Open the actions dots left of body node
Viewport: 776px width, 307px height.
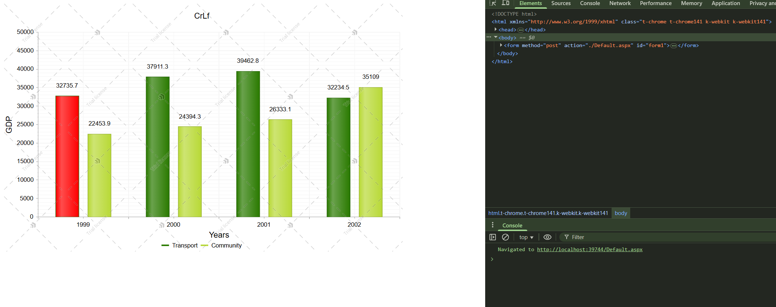[x=489, y=37]
